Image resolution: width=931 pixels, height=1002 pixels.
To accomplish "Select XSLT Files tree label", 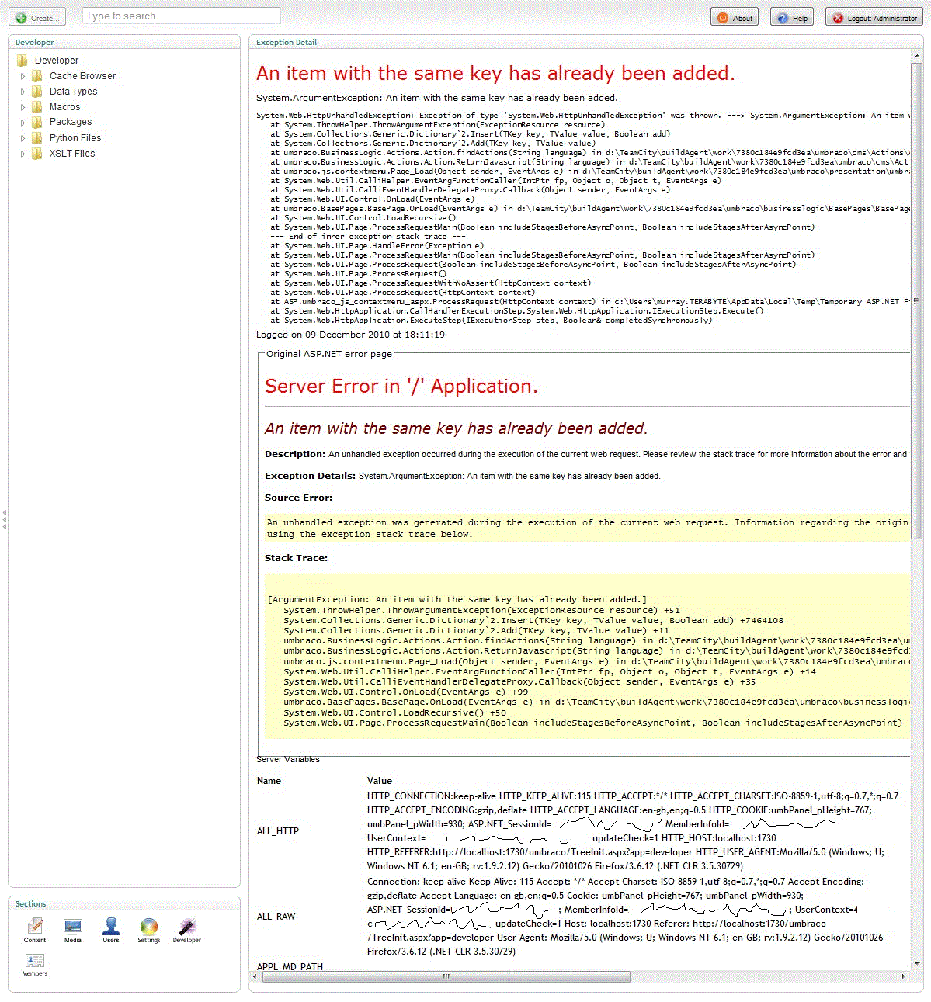I will point(72,153).
